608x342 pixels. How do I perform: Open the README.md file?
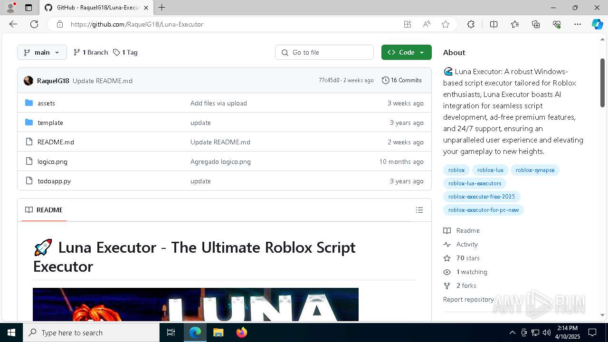click(x=56, y=142)
